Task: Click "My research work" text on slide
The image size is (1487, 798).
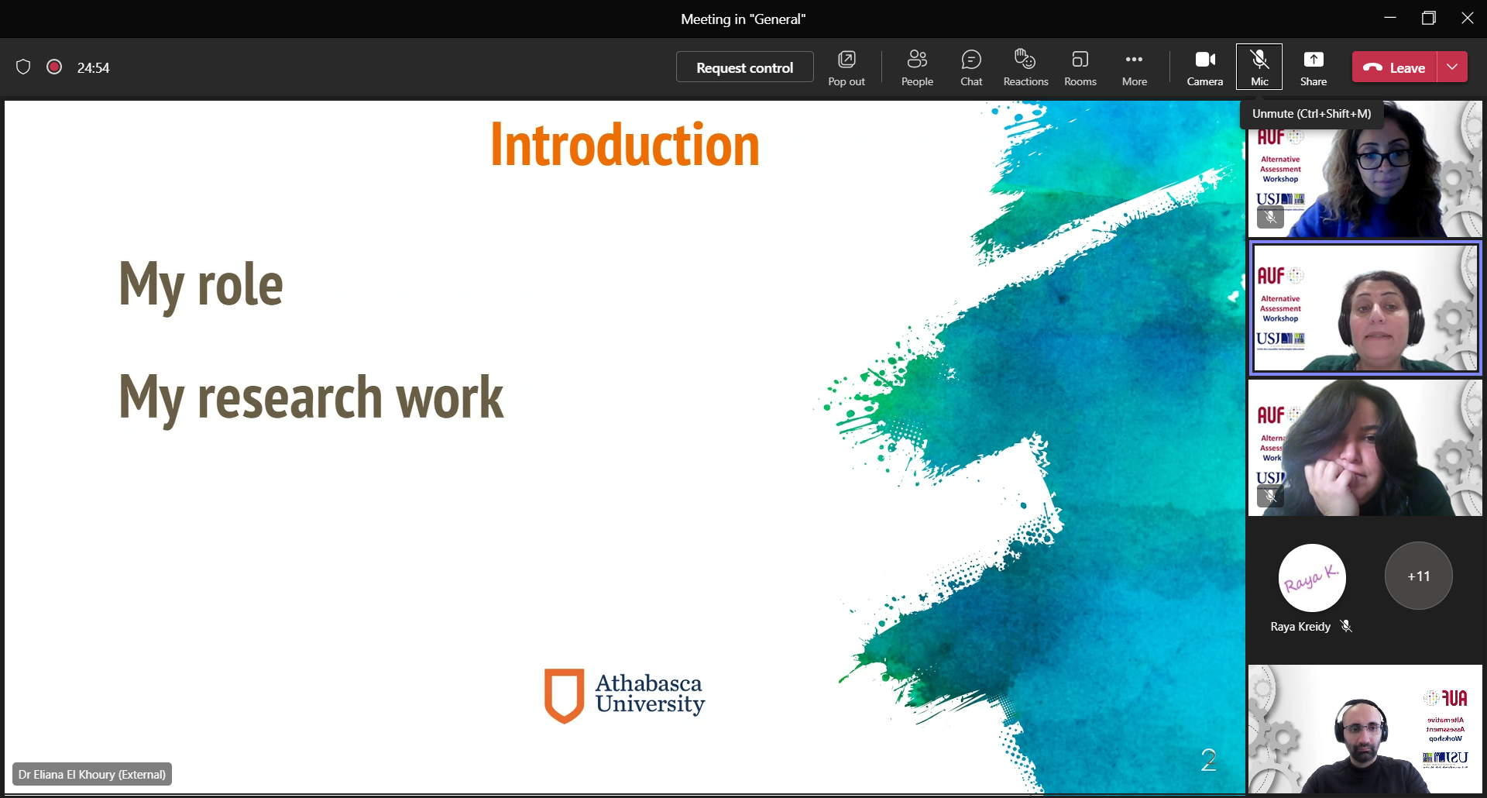Action: coord(311,397)
